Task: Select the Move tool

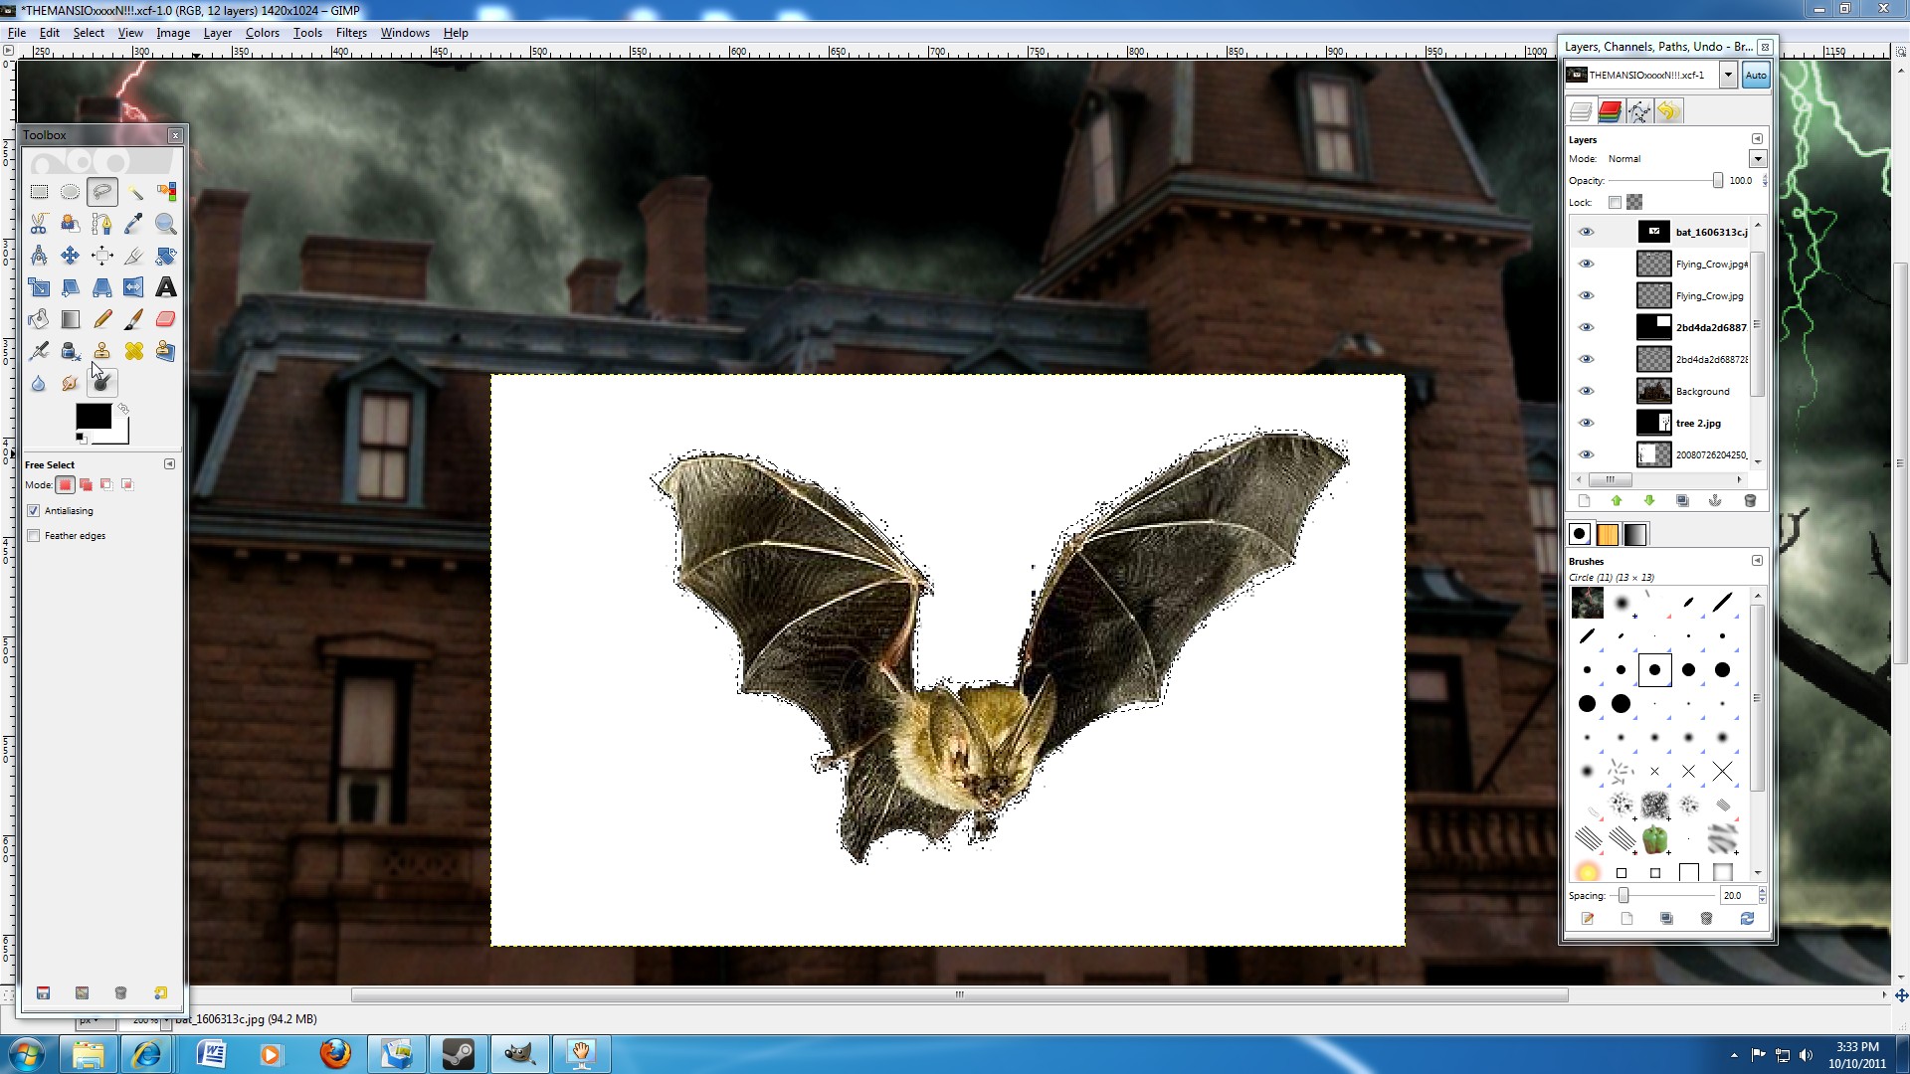Action: (x=70, y=256)
